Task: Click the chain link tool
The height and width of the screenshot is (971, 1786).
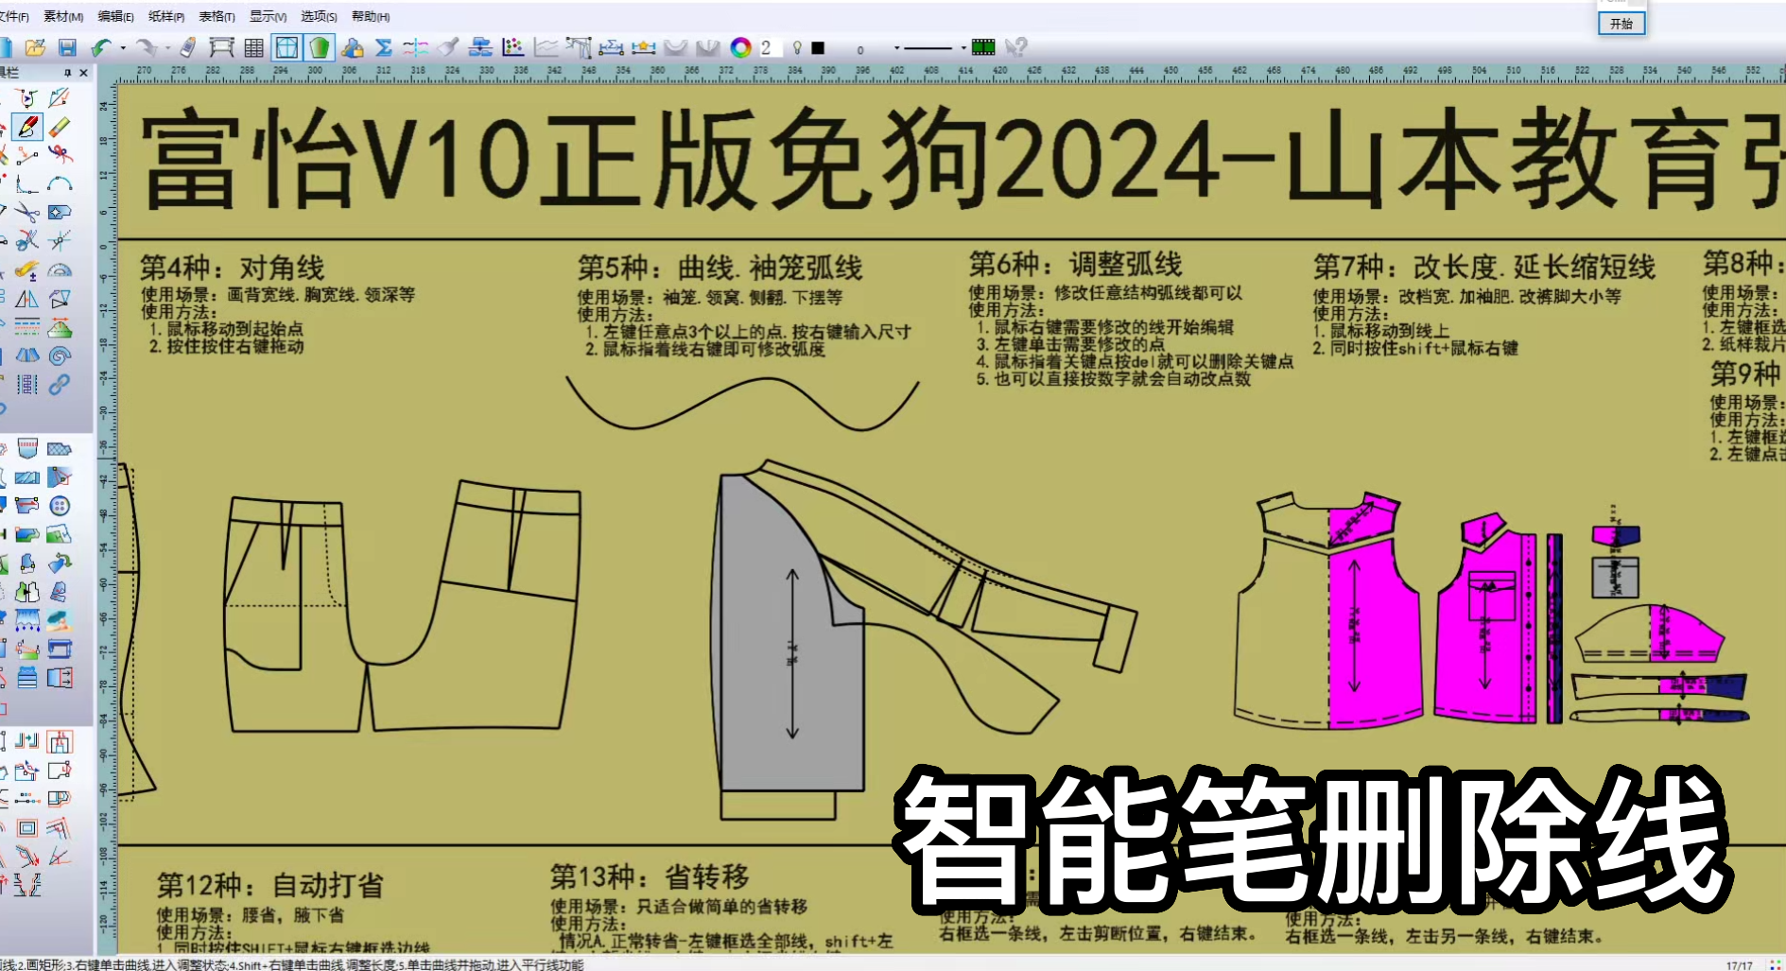Action: point(60,384)
